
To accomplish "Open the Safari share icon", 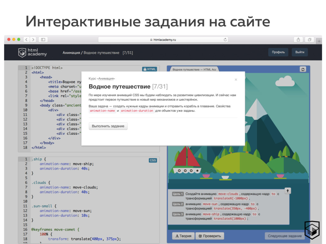I will (x=298, y=40).
